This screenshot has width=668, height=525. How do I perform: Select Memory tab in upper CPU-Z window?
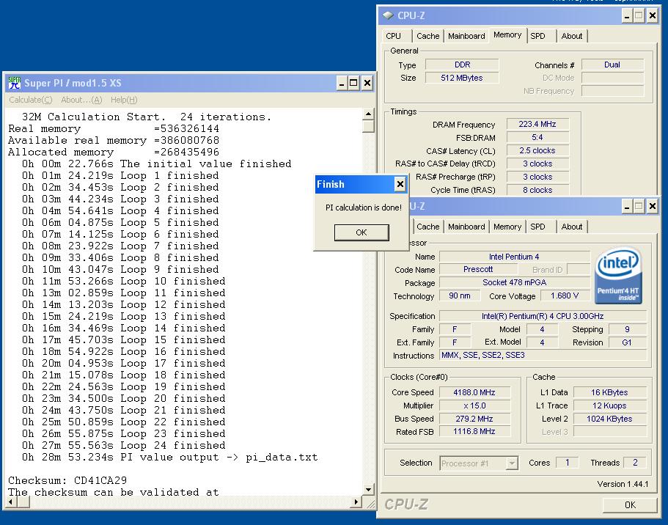click(507, 35)
